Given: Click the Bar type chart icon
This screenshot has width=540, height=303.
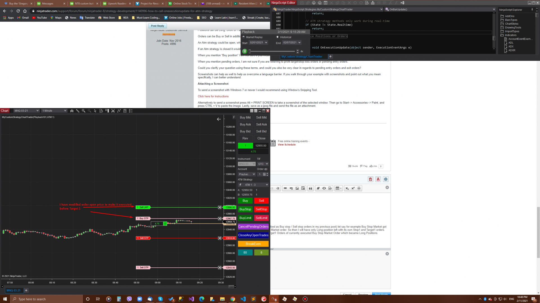Looking at the screenshot, I should tap(72, 111).
